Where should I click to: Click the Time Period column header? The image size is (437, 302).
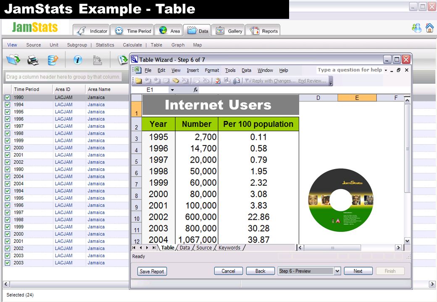tap(32, 89)
